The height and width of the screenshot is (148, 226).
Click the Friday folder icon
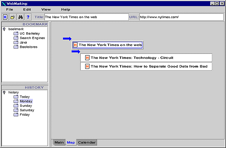(16, 115)
